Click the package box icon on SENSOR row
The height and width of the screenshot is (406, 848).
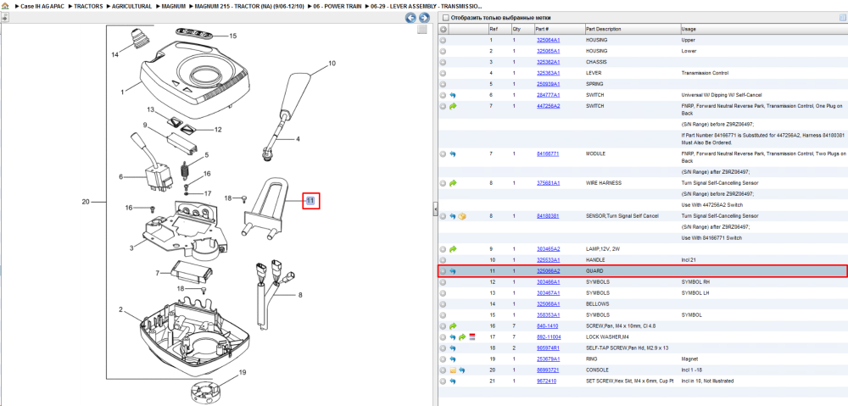click(462, 215)
